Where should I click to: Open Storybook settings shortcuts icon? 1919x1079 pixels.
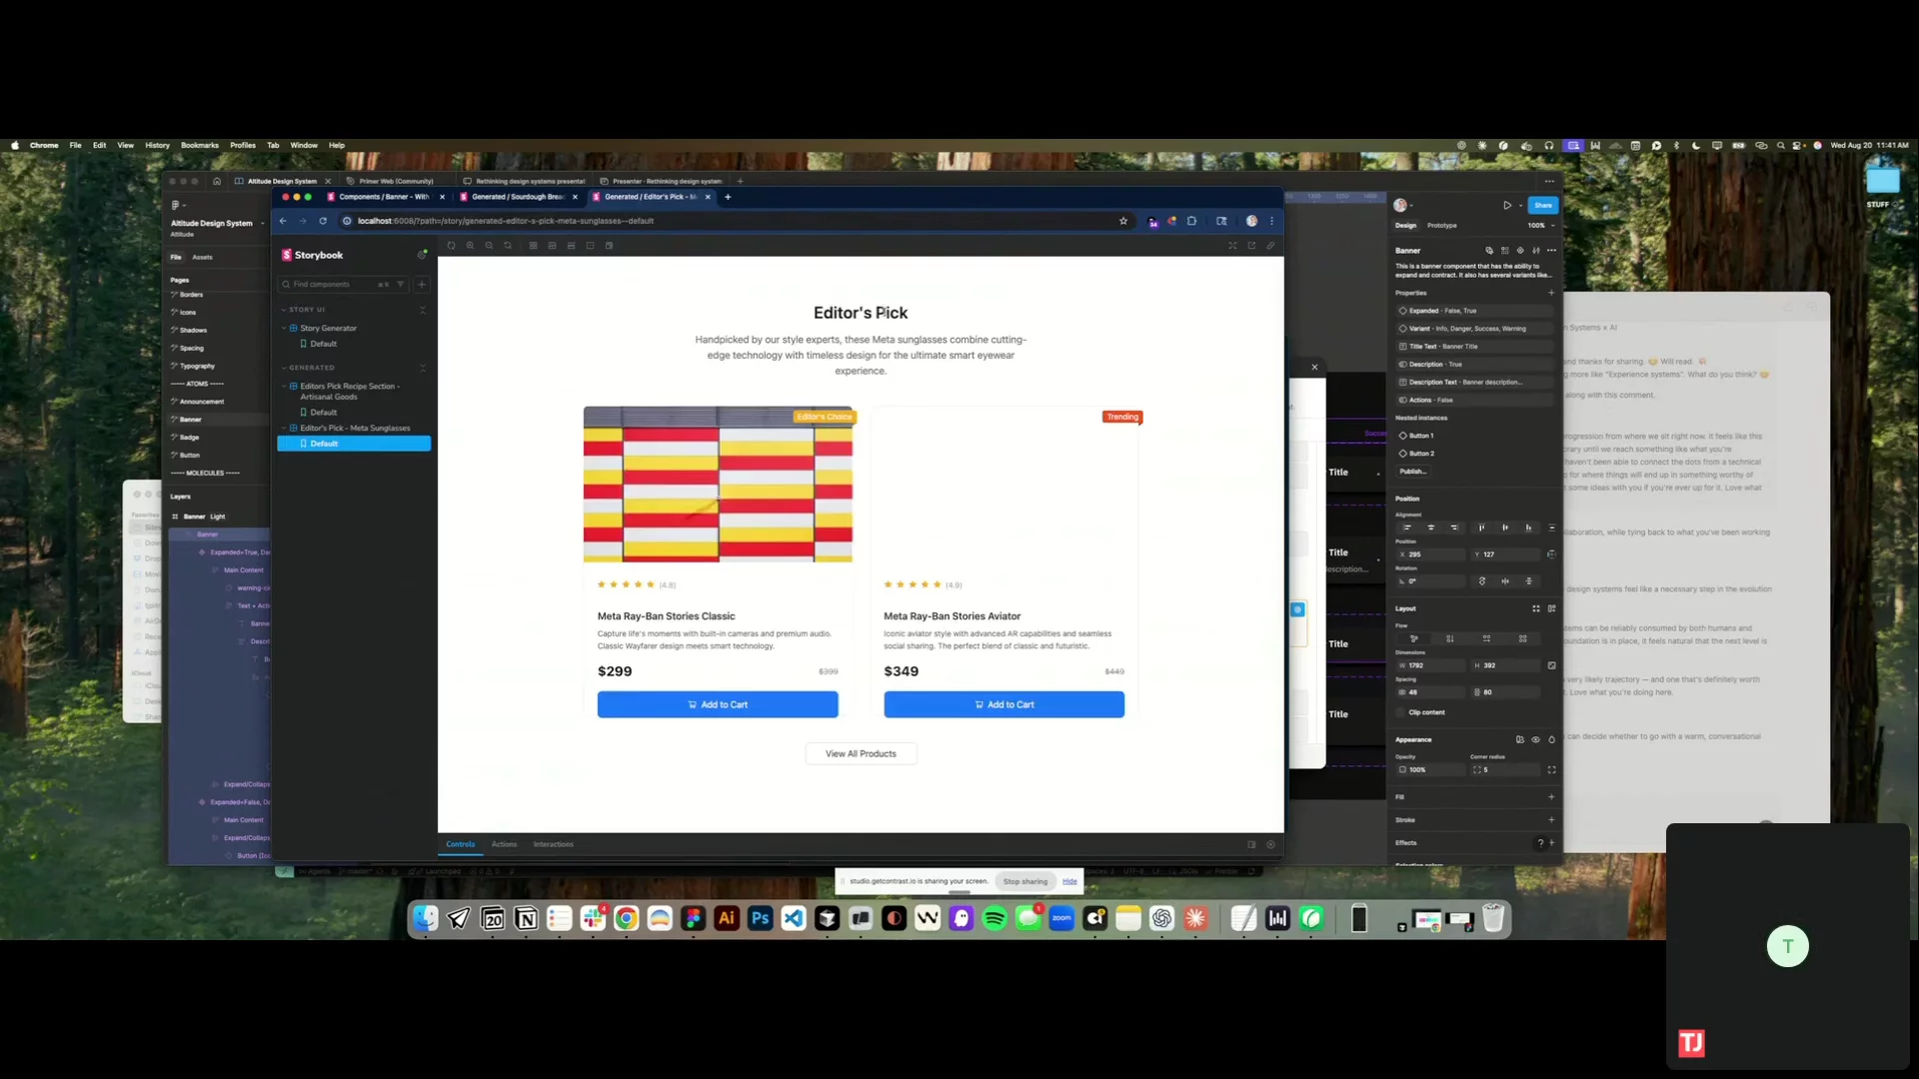point(422,255)
